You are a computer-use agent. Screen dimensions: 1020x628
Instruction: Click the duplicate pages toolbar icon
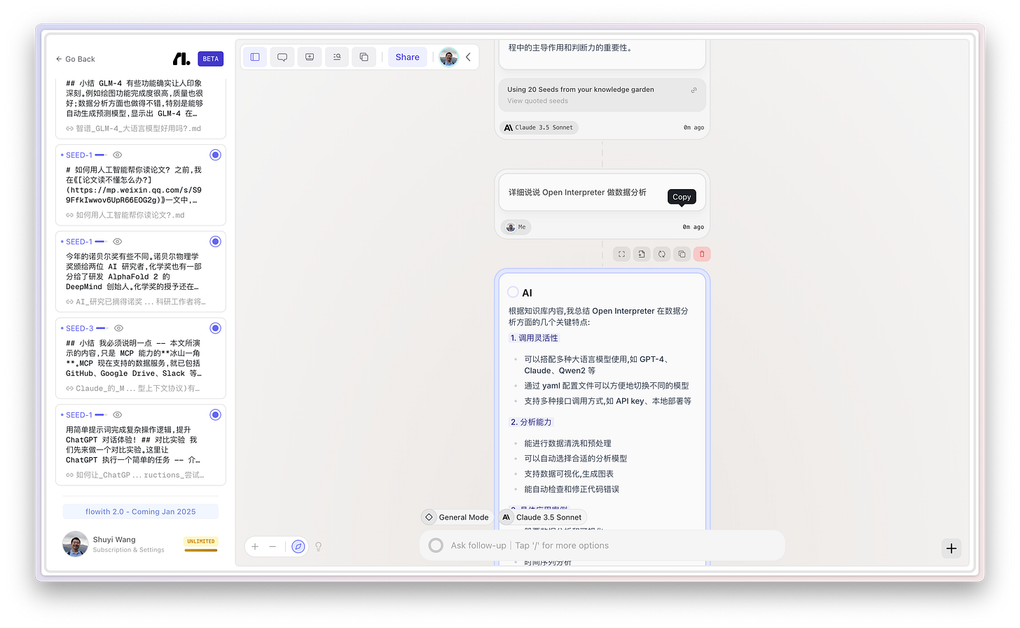tap(364, 57)
